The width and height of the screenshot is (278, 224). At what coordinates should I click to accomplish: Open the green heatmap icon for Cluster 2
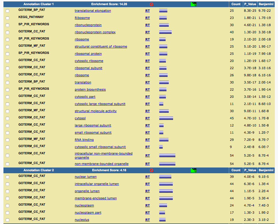pyautogui.click(x=193, y=170)
